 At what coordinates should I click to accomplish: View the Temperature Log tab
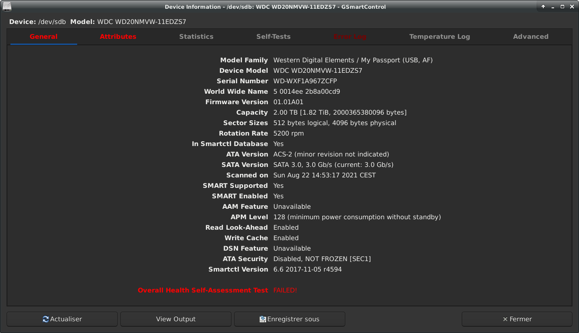[439, 37]
